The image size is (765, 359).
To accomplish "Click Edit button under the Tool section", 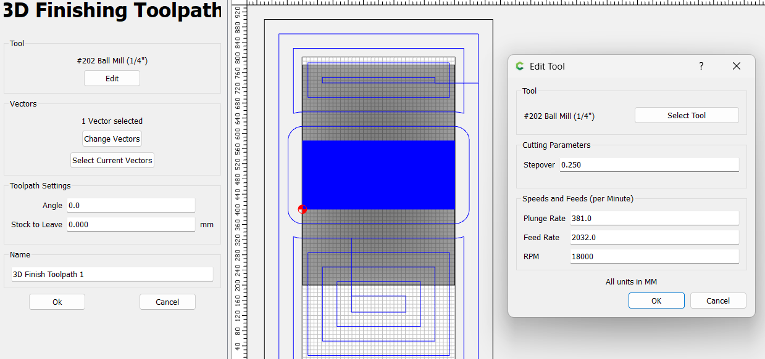I will pyautogui.click(x=112, y=78).
